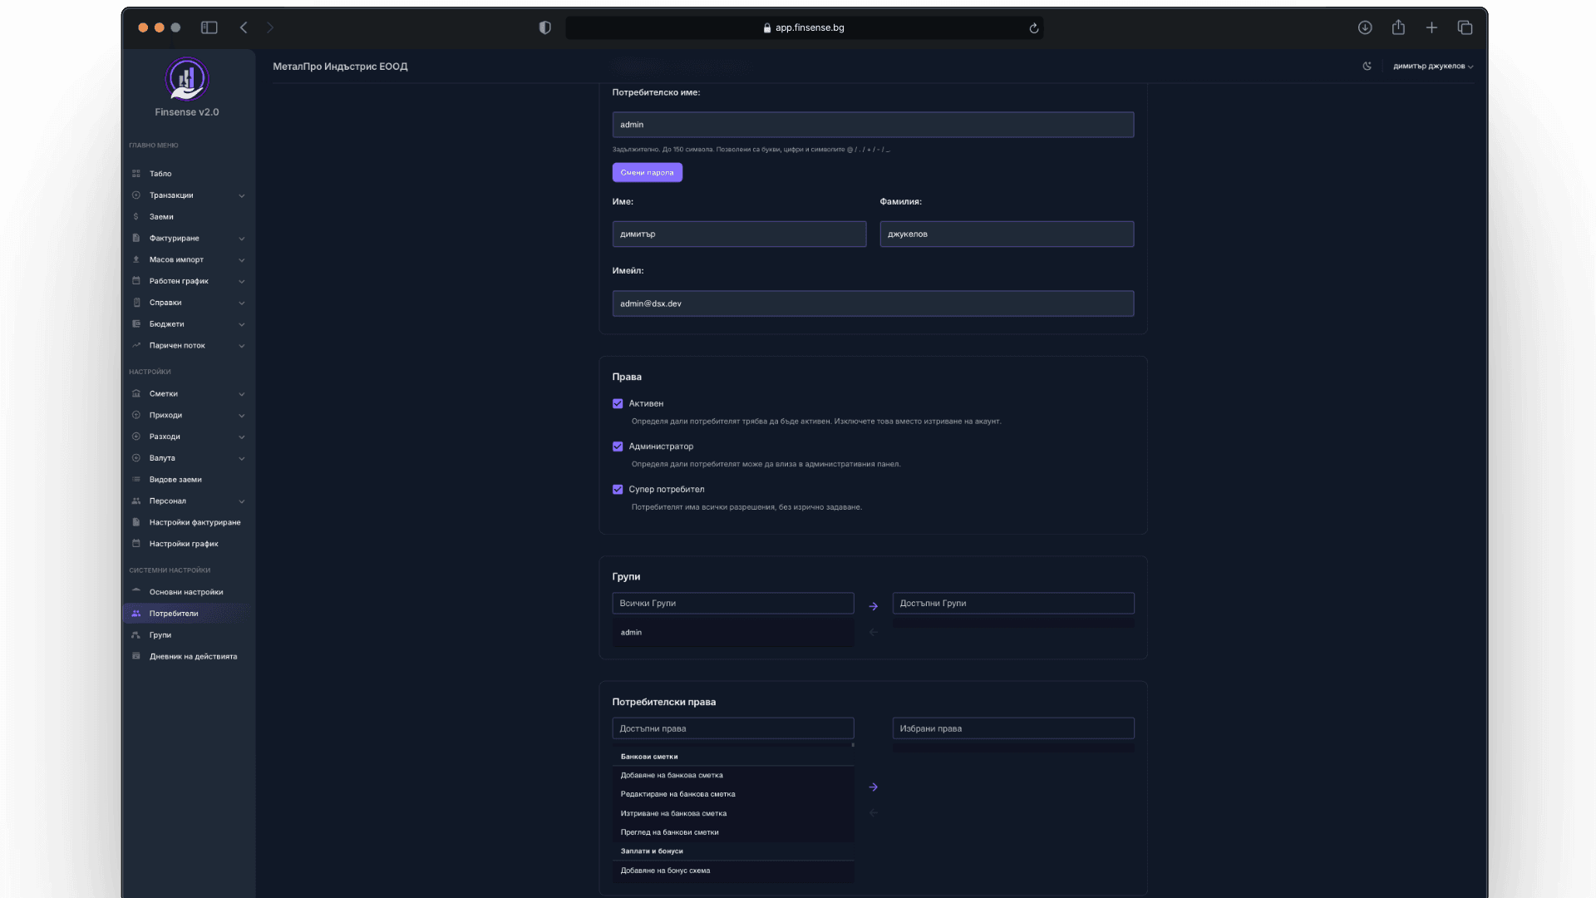Click the Смени парола button

pyautogui.click(x=648, y=173)
